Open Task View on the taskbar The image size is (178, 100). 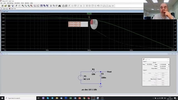click(x=39, y=98)
